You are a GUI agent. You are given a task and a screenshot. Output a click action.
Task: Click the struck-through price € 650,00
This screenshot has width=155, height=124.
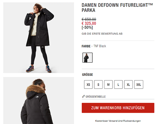[89, 19]
